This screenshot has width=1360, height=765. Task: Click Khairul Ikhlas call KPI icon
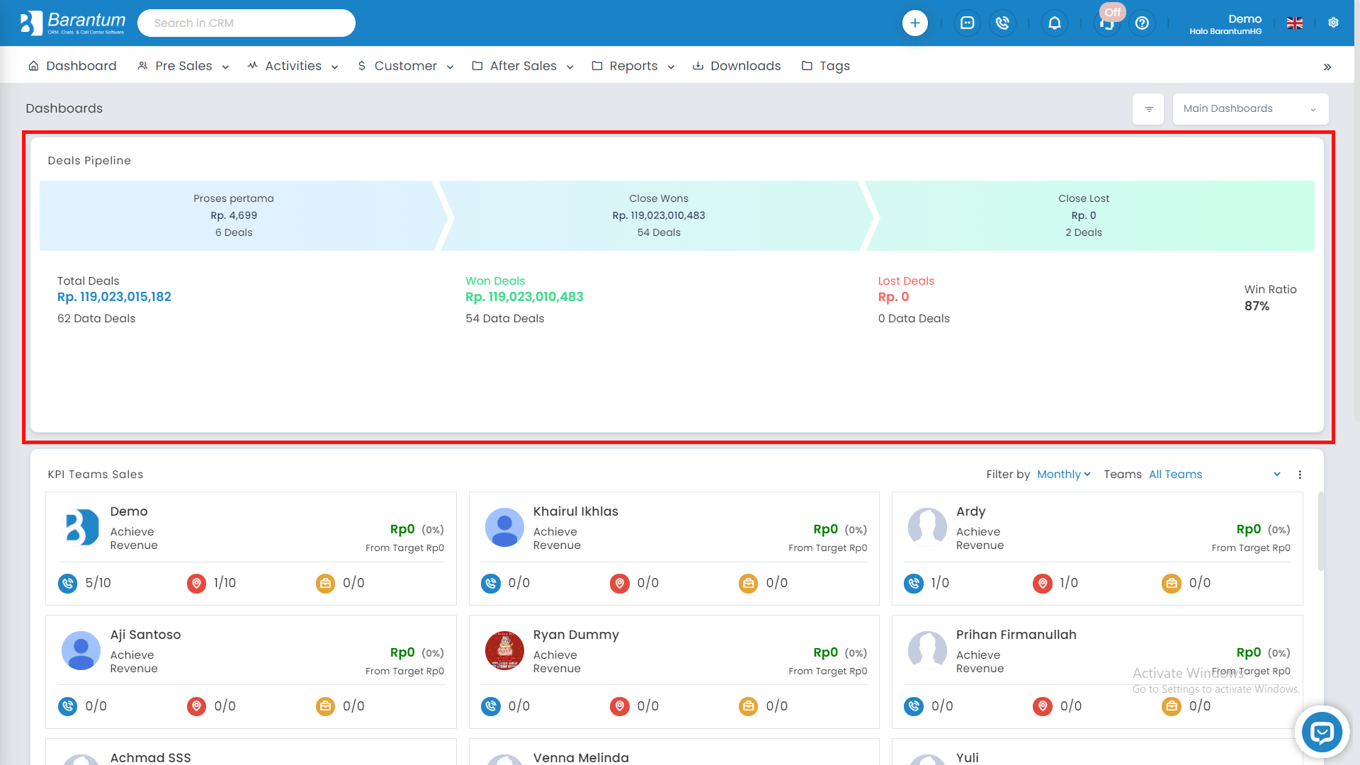pos(490,584)
